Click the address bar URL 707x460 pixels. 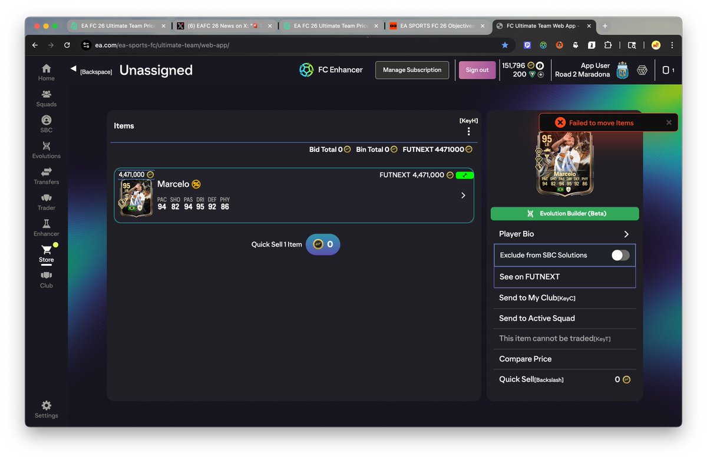[162, 45]
